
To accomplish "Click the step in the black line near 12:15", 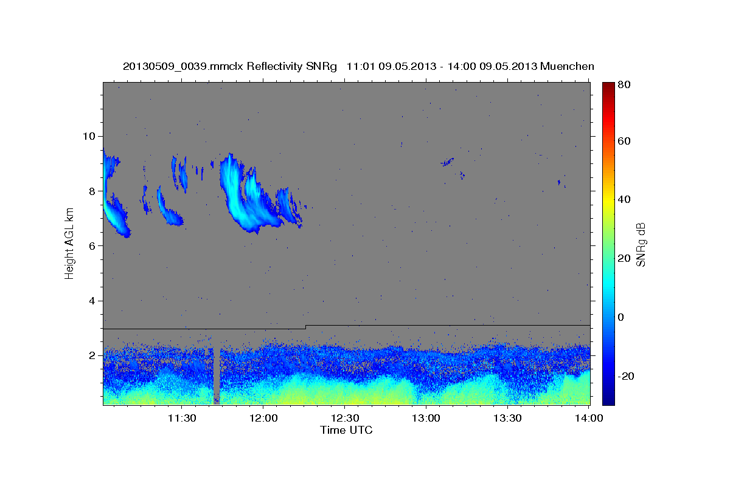I will (305, 327).
